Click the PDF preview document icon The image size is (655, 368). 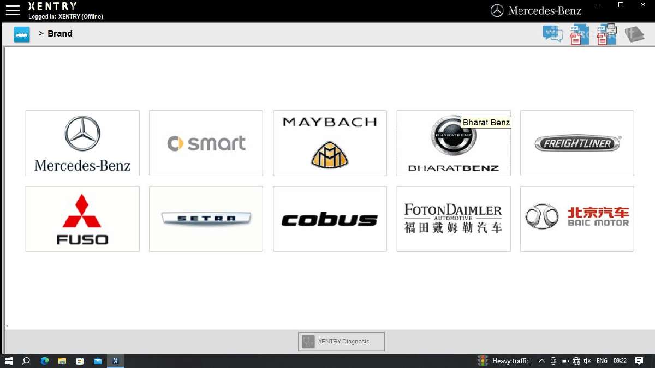[x=579, y=34]
